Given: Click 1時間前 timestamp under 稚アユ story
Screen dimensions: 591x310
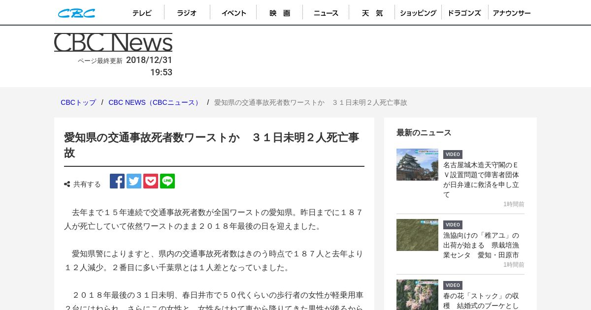Looking at the screenshot, I should (514, 265).
